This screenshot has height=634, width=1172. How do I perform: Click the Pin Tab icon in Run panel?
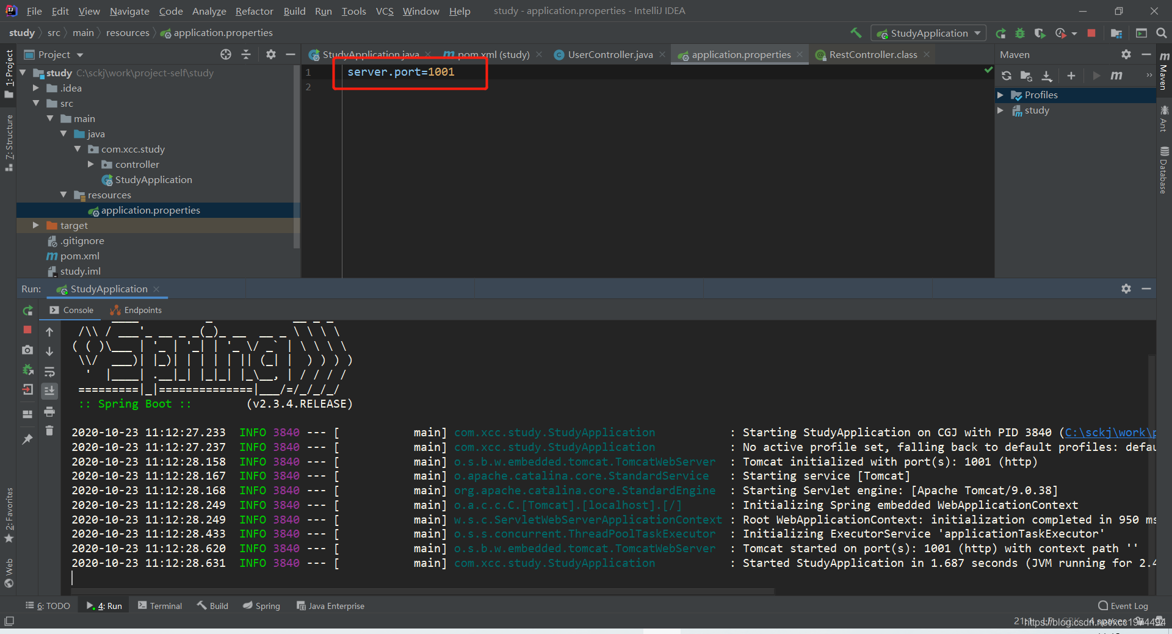point(27,439)
